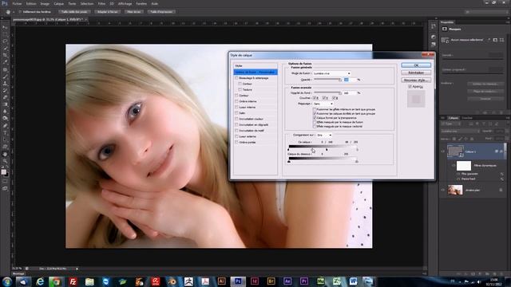Click the Arrière-plan layer thumbnail
Viewport: 511px width, 287px height.
click(x=455, y=190)
